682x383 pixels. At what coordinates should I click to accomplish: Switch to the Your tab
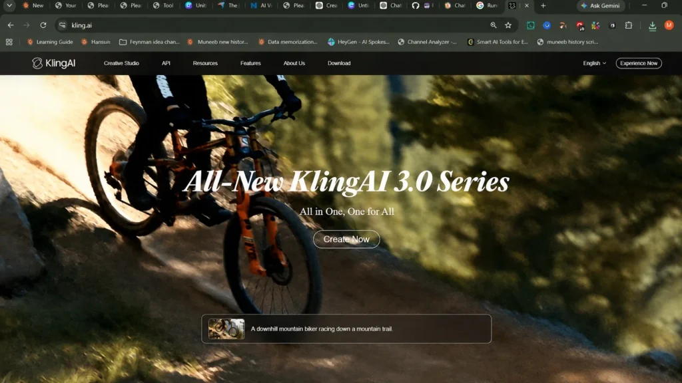point(66,5)
